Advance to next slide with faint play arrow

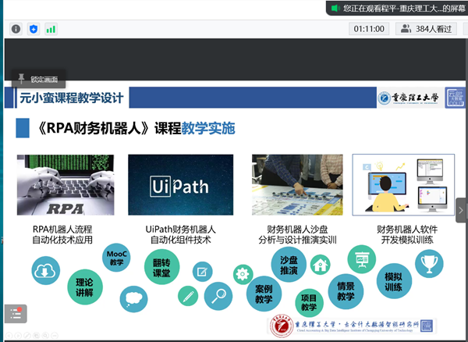click(x=18, y=336)
